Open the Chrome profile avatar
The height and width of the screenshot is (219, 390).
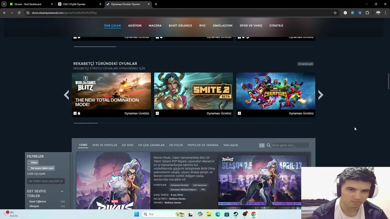378,13
